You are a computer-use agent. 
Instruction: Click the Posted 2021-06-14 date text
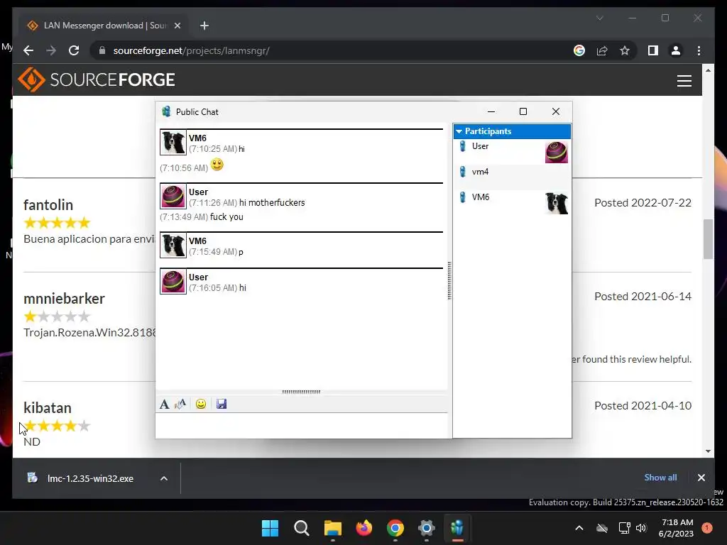coord(643,296)
